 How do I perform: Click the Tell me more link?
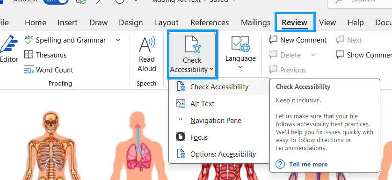[308, 164]
